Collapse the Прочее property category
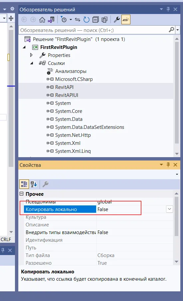 (x=22, y=194)
